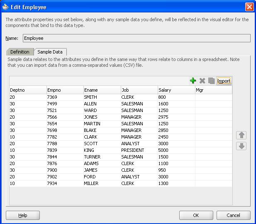Image resolution: width=256 pixels, height=224 pixels.
Task: Select the Sample Data tab
Action: pyautogui.click(x=50, y=52)
